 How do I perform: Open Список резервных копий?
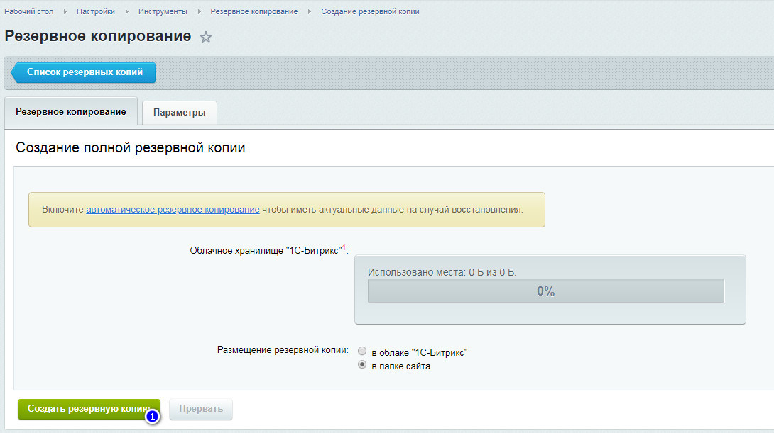[x=85, y=72]
